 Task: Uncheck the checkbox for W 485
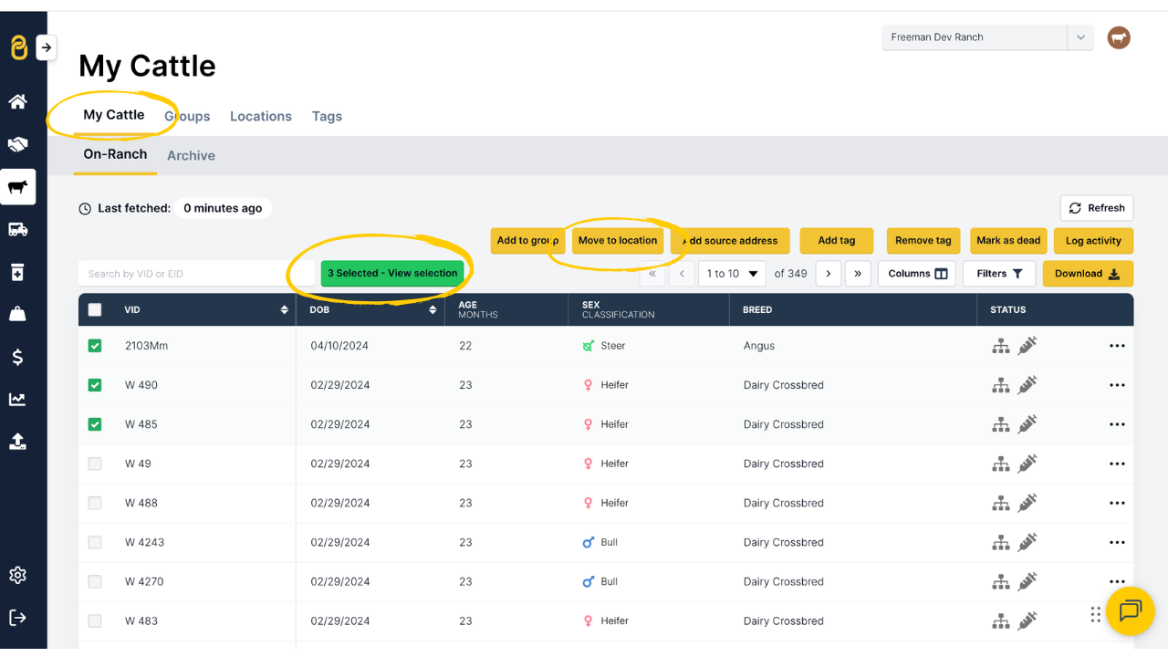(95, 424)
